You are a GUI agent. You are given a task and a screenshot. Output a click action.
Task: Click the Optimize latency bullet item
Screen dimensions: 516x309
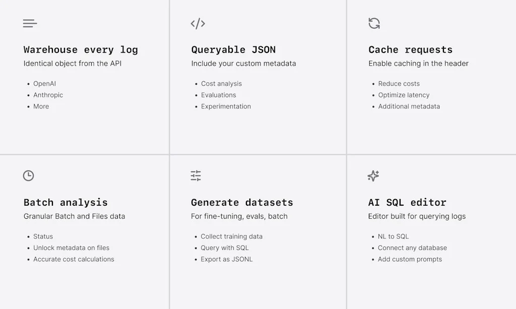pos(404,95)
